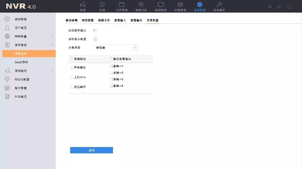Open the 异常类型 dropdown showing 硬盘满

(116, 48)
